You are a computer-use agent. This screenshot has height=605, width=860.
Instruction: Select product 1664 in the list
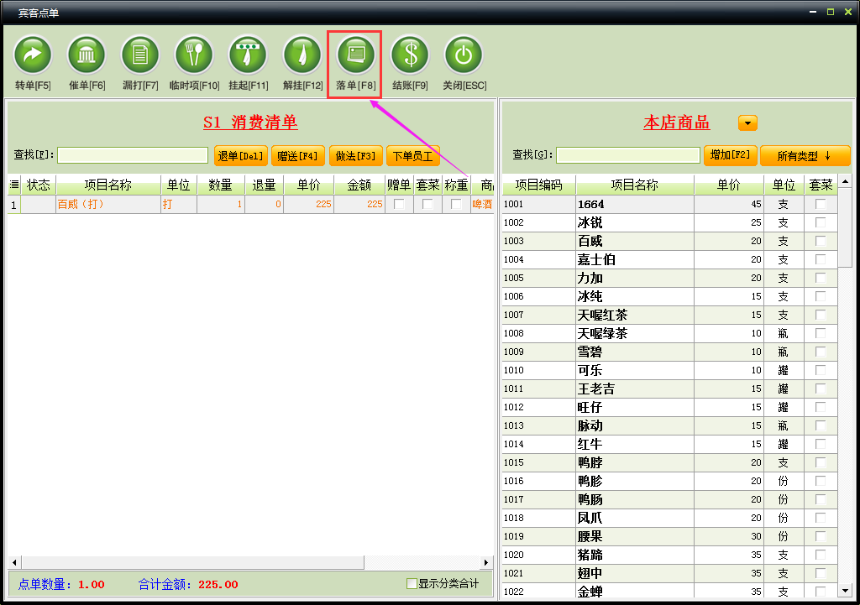590,204
